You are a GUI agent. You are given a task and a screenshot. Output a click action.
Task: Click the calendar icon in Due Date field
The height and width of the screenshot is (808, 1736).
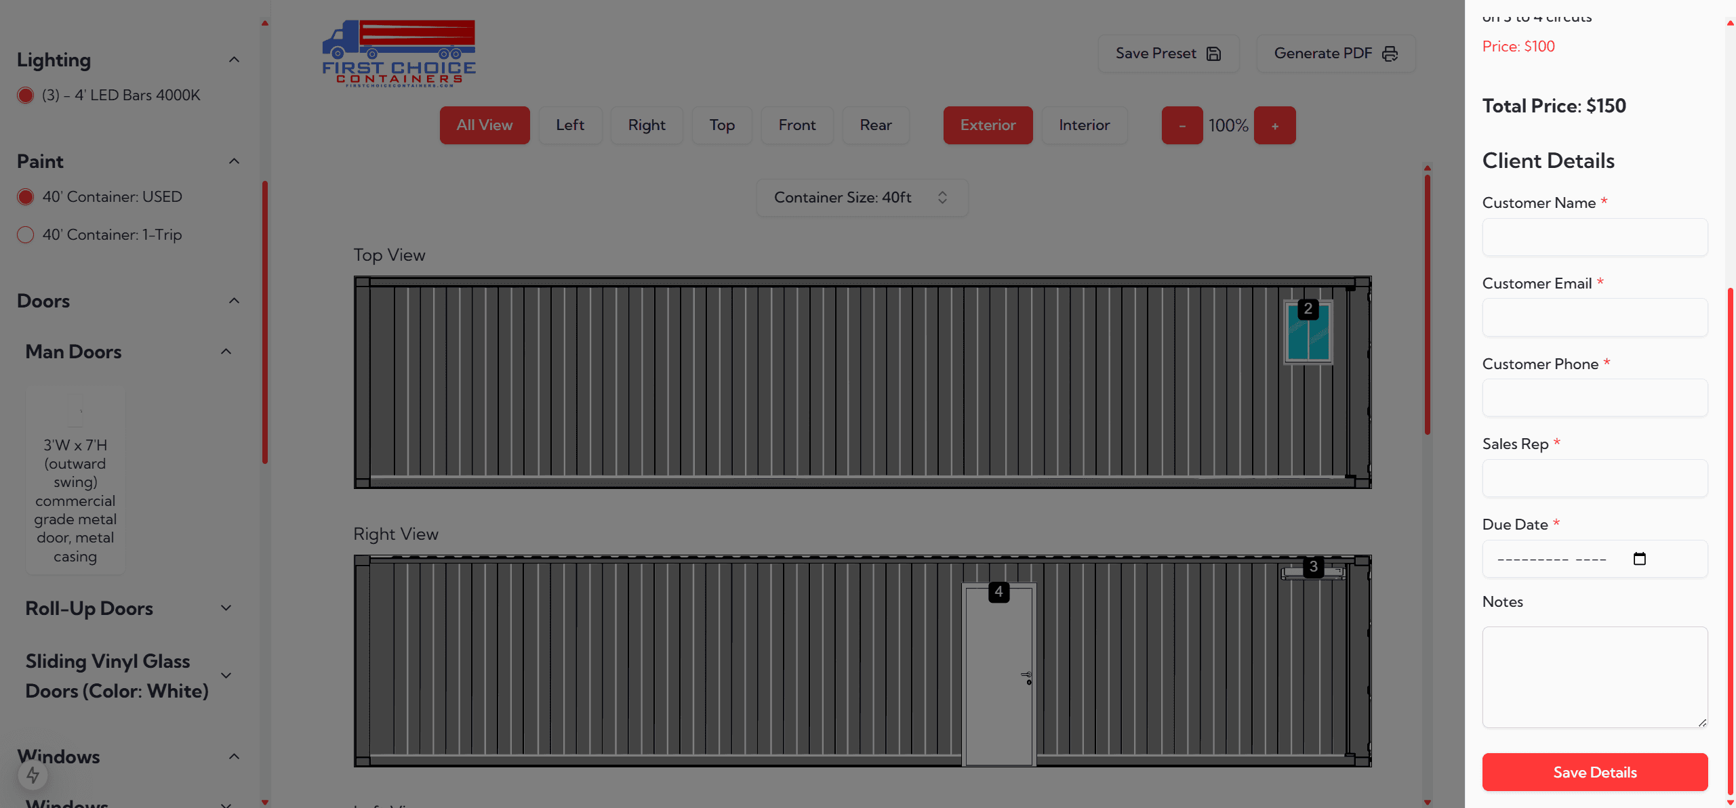(1639, 559)
